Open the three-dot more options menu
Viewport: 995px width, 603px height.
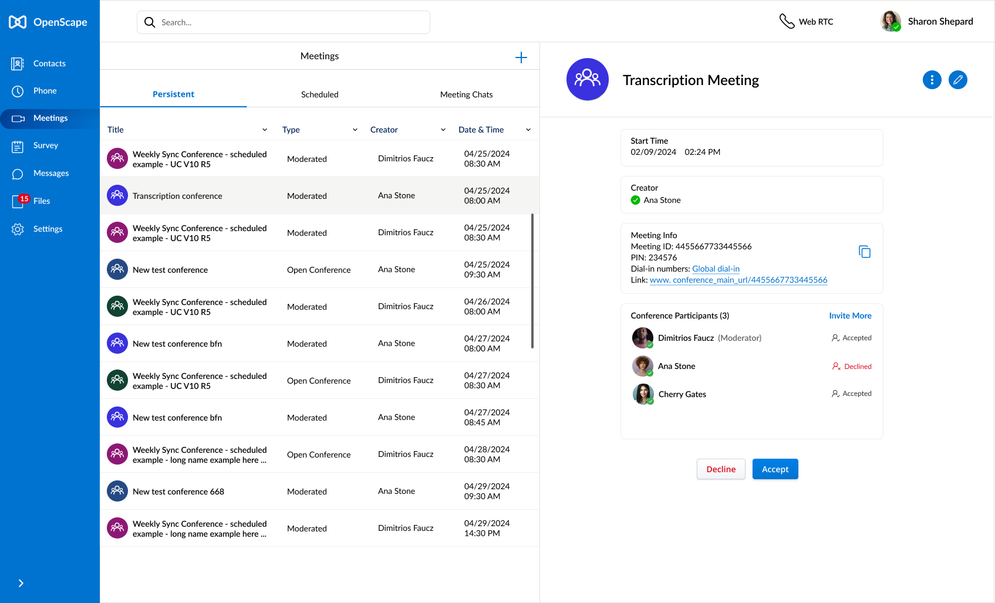[x=932, y=80]
